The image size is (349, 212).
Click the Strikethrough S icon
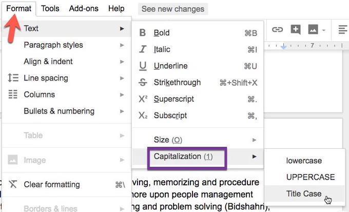143,83
